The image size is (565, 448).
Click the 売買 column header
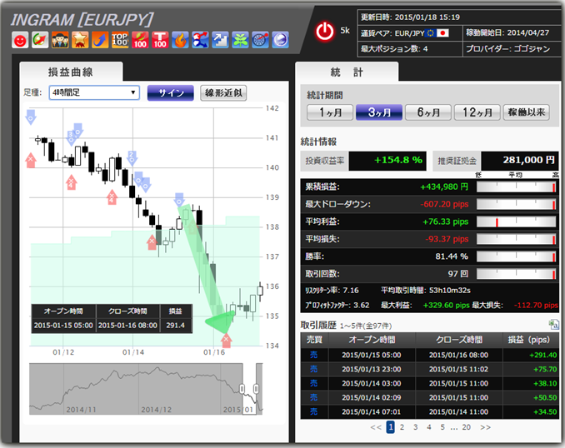click(x=314, y=340)
